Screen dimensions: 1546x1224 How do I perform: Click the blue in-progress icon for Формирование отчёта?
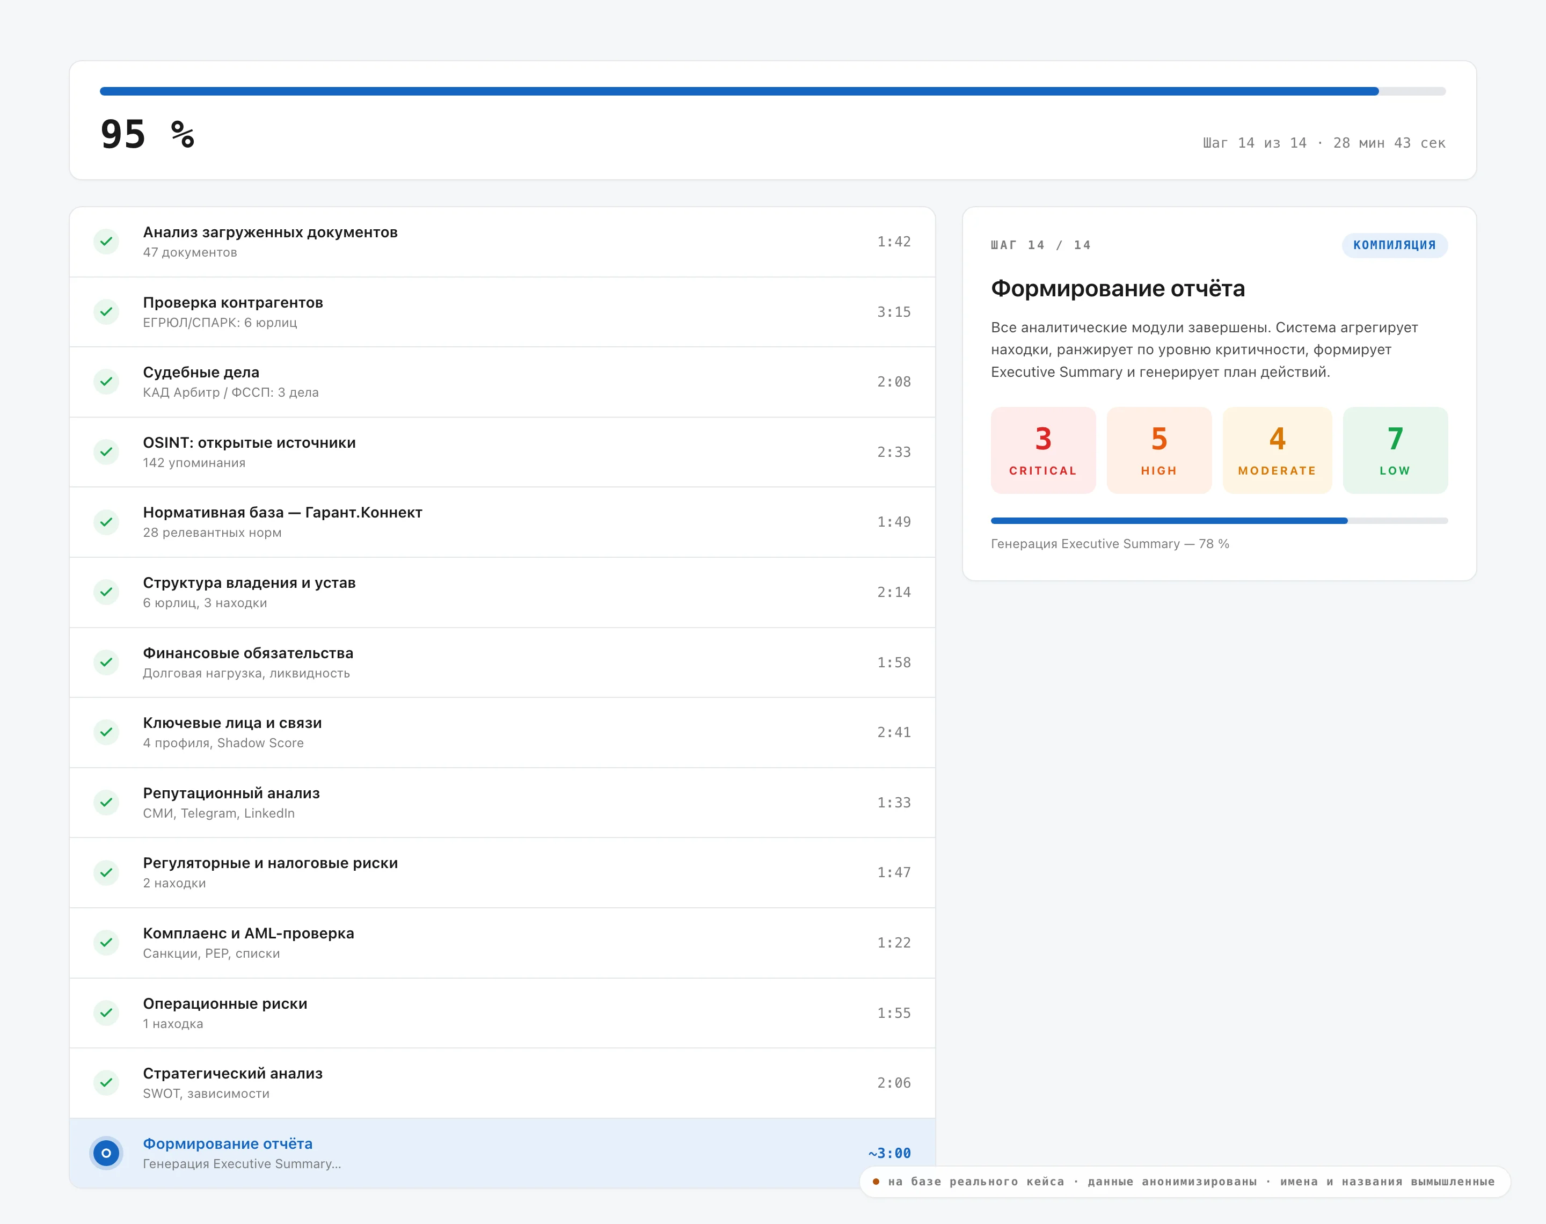(x=106, y=1153)
